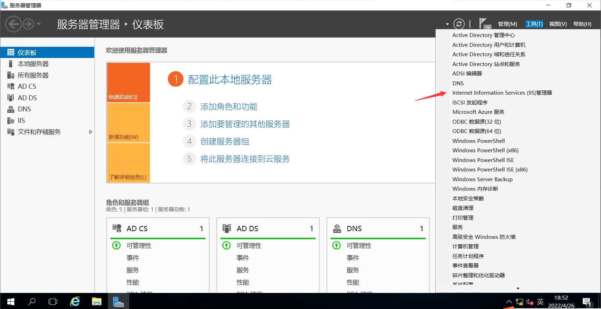Expand the File and Storage Services submenu arrow
Image resolution: width=601 pixels, height=309 pixels.
[91, 132]
